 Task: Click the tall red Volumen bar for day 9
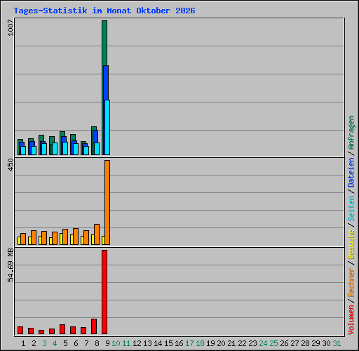(x=104, y=292)
